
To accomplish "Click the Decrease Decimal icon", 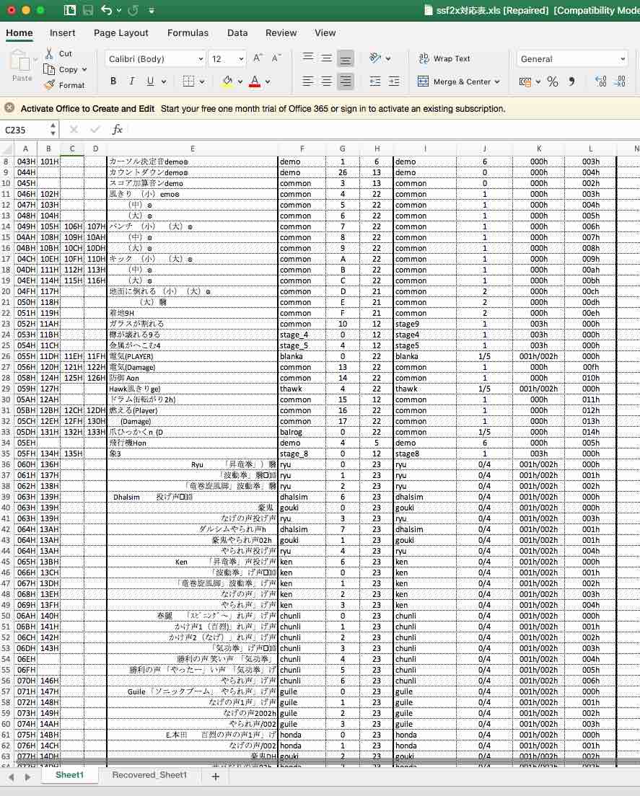I will (621, 81).
